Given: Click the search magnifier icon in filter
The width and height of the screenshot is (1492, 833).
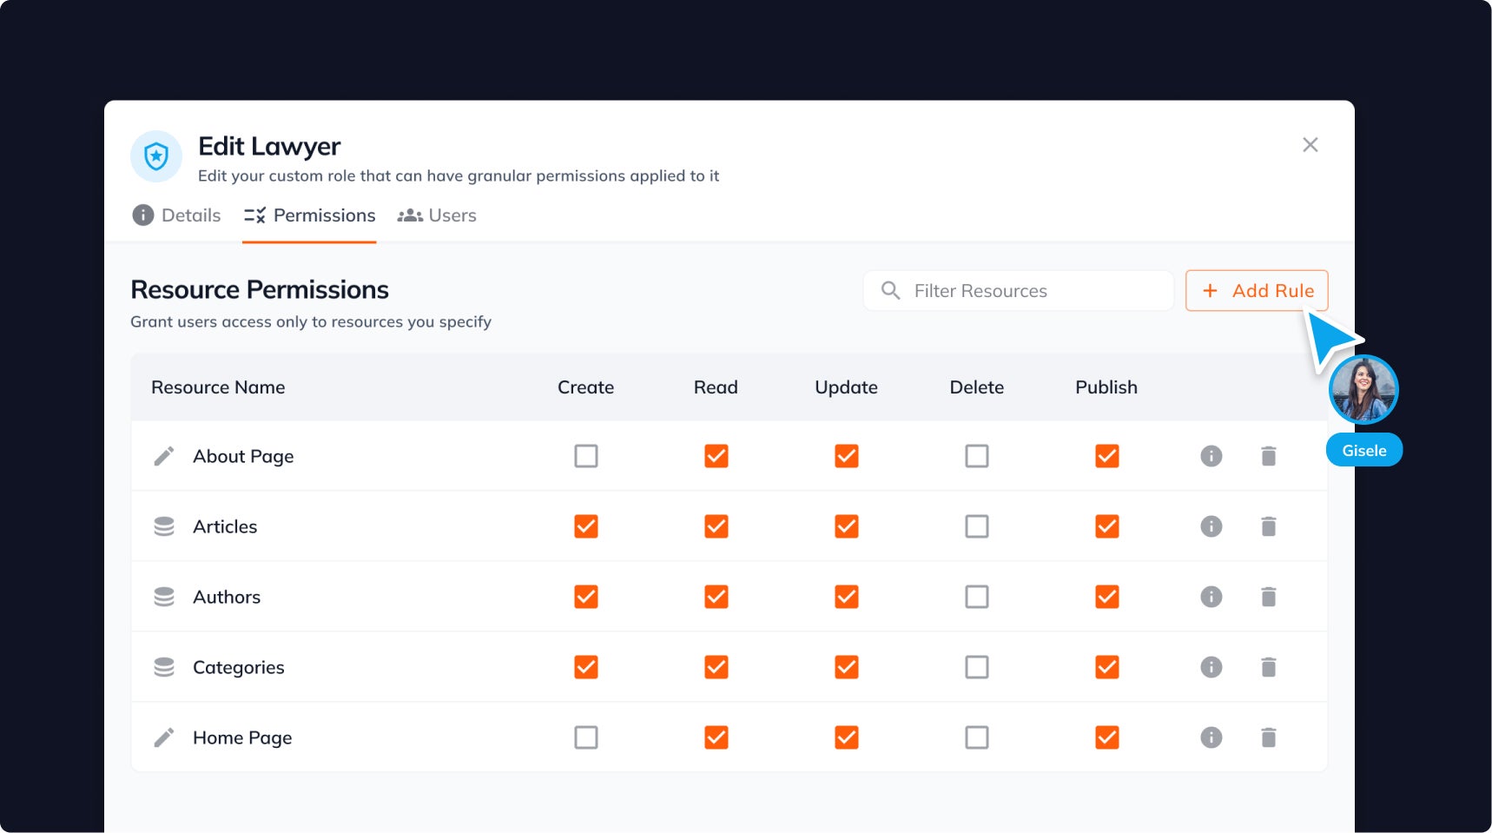Looking at the screenshot, I should tap(890, 290).
